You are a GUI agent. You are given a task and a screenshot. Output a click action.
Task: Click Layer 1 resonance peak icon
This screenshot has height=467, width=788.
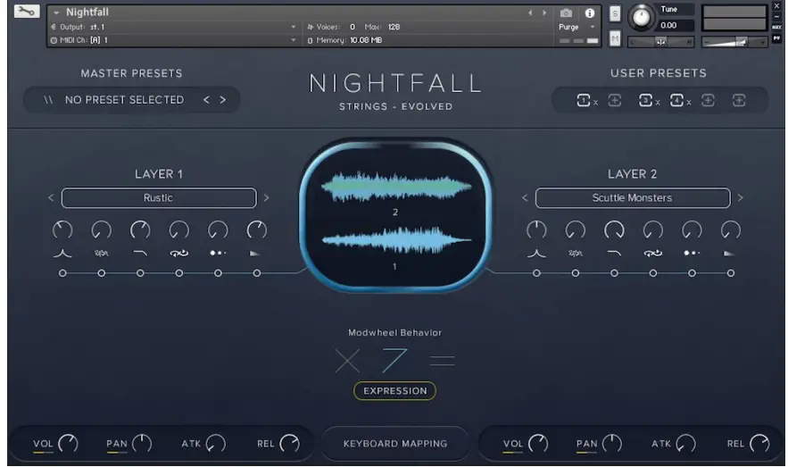click(62, 254)
